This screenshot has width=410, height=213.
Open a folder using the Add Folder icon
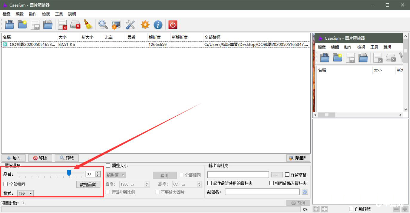pyautogui.click(x=22, y=25)
